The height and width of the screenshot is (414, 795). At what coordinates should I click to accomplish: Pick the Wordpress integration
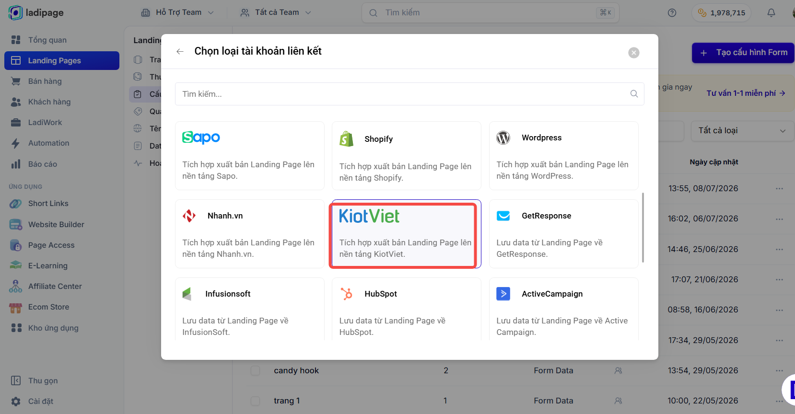pos(563,156)
